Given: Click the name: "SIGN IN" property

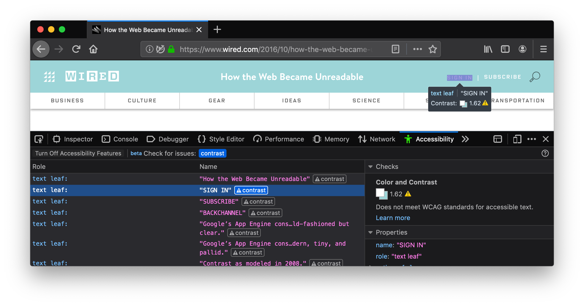Looking at the screenshot, I should [401, 245].
